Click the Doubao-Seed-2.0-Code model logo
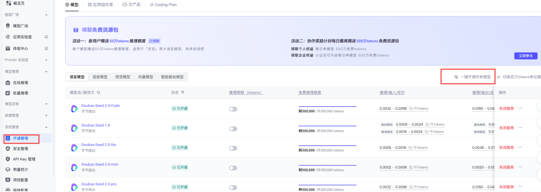 tap(75, 108)
